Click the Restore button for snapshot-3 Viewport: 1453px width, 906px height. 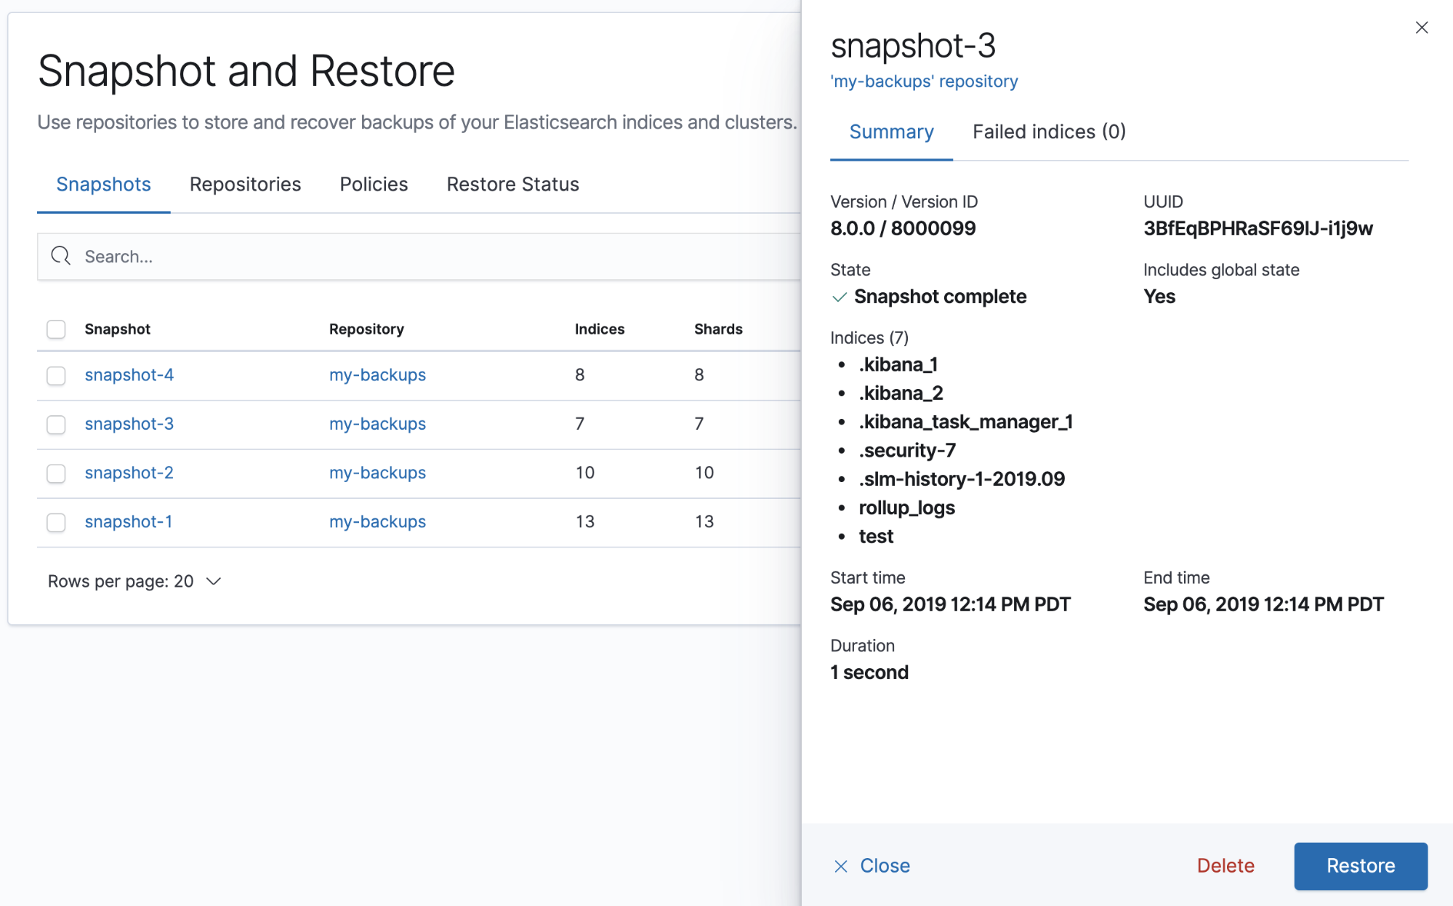coord(1360,865)
